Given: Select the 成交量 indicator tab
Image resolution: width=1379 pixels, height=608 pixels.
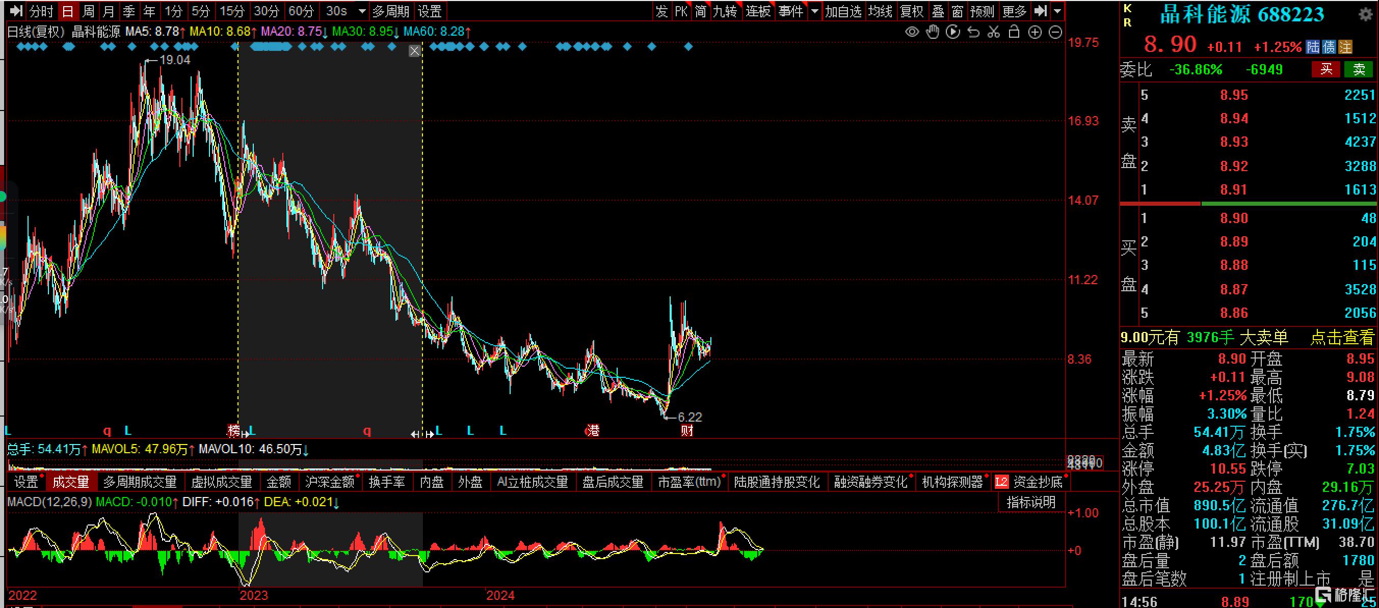Looking at the screenshot, I should (x=71, y=482).
